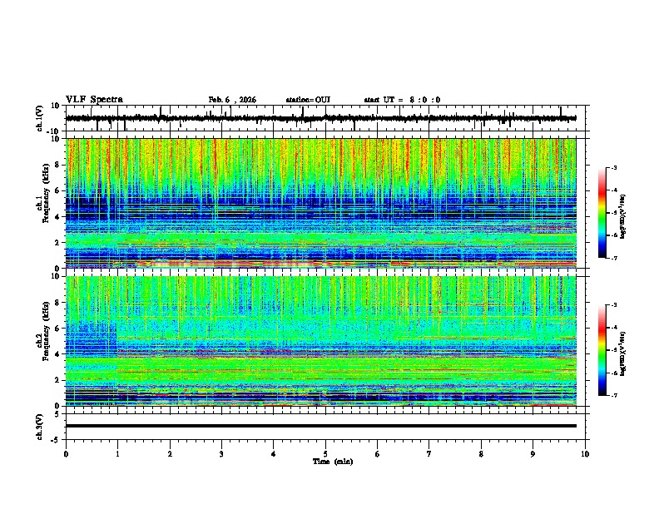
Task: Click time axis tick label "3"
Action: [x=221, y=454]
